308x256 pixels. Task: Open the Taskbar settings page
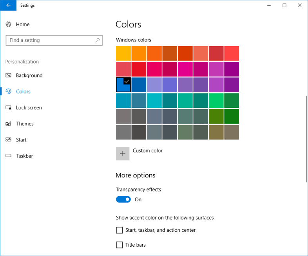25,156
